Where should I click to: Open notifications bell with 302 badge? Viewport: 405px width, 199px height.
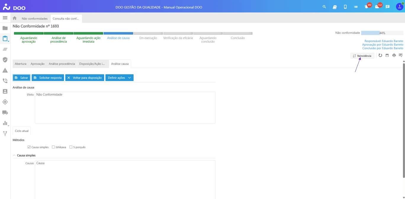point(367,6)
